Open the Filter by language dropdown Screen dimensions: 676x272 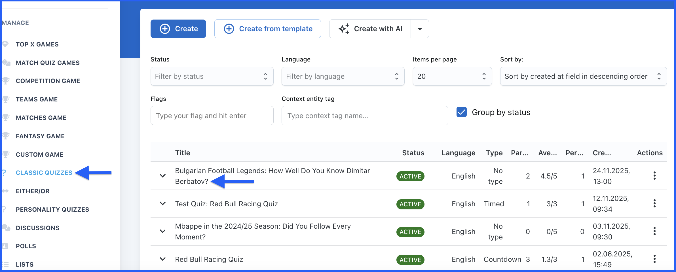point(343,76)
